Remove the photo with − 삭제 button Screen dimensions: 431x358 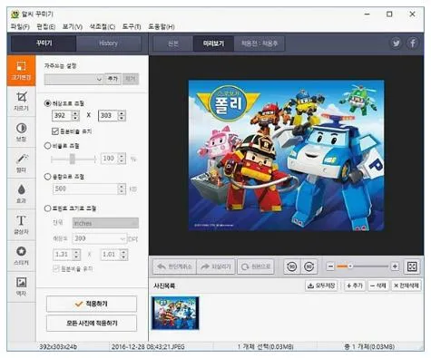click(378, 285)
